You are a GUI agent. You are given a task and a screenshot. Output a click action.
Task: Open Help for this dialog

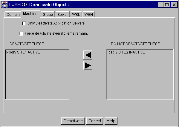(111, 121)
